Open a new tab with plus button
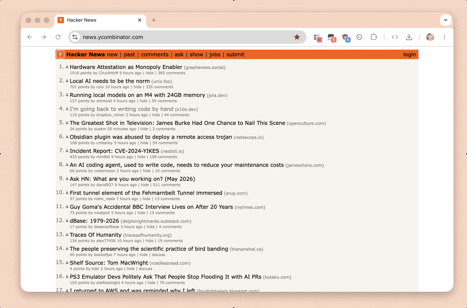Image resolution: width=467 pixels, height=308 pixels. point(154,20)
